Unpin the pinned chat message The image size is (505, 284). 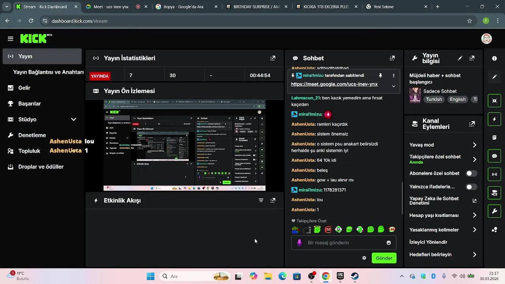380,75
